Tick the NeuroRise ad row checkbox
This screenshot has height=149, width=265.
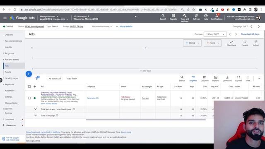[x=29, y=98]
